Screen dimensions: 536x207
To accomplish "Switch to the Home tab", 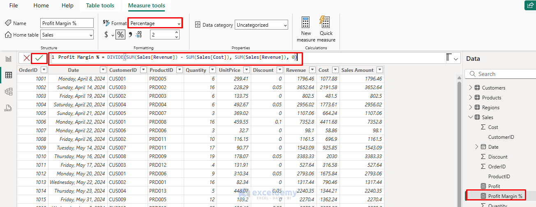I will click(x=41, y=6).
